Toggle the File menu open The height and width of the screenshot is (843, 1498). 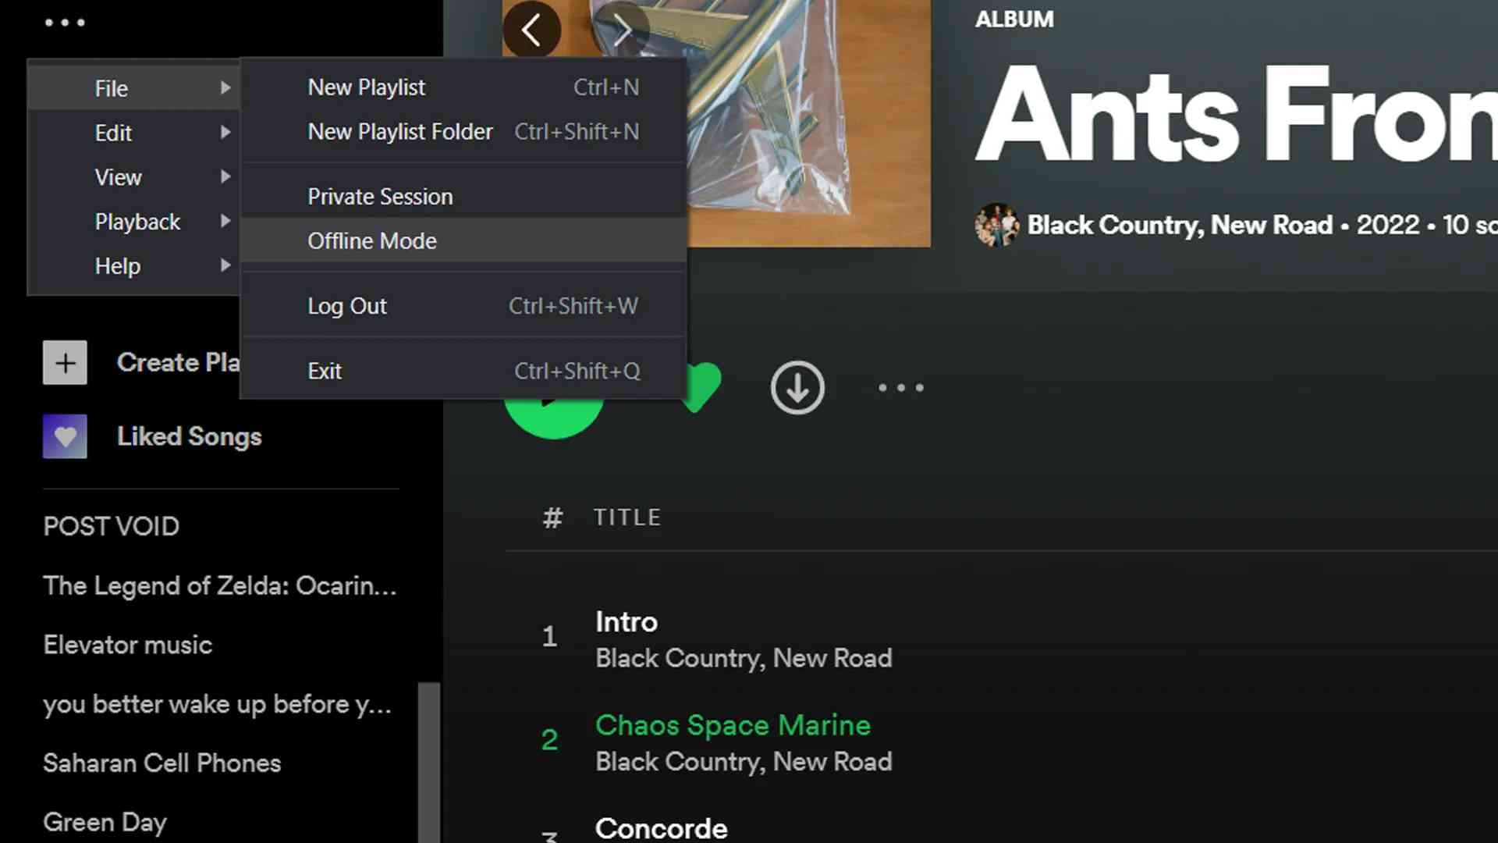pyautogui.click(x=111, y=88)
